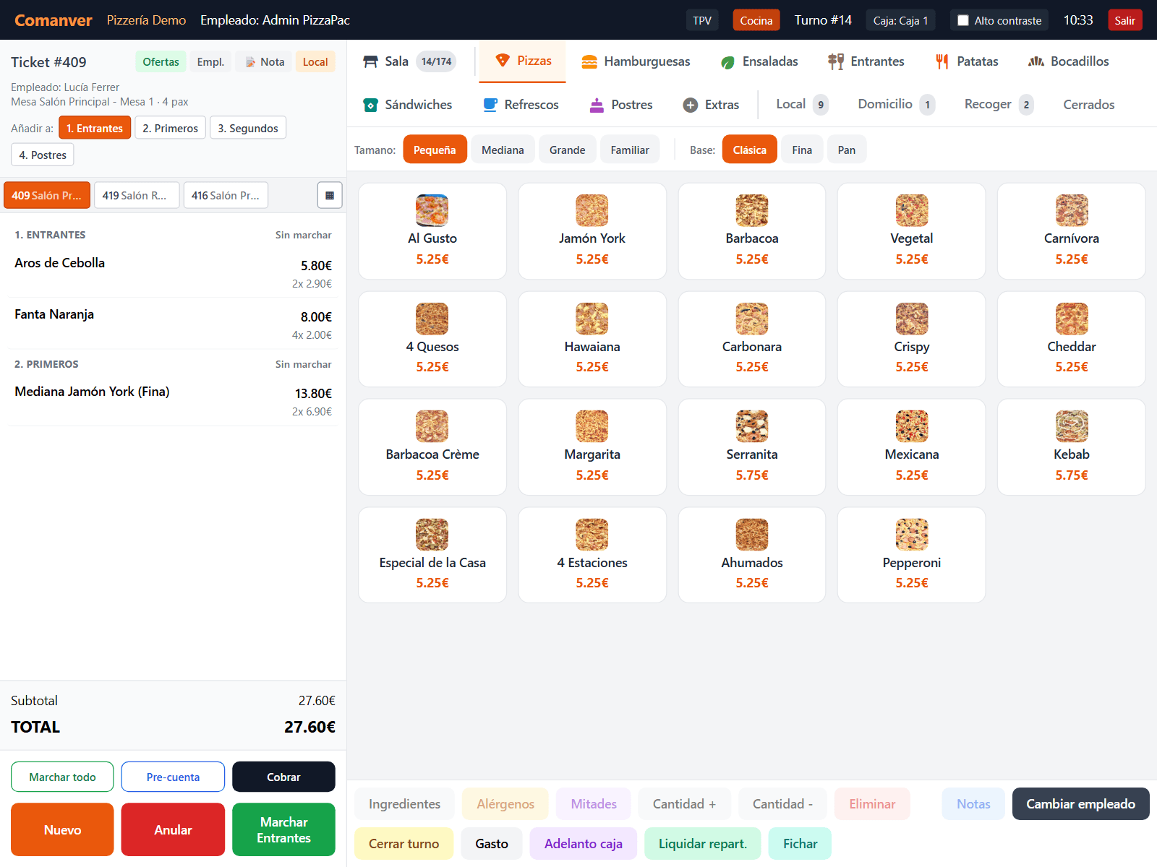The width and height of the screenshot is (1157, 867).
Task: Click the Hamburguesas burger icon
Action: (589, 62)
